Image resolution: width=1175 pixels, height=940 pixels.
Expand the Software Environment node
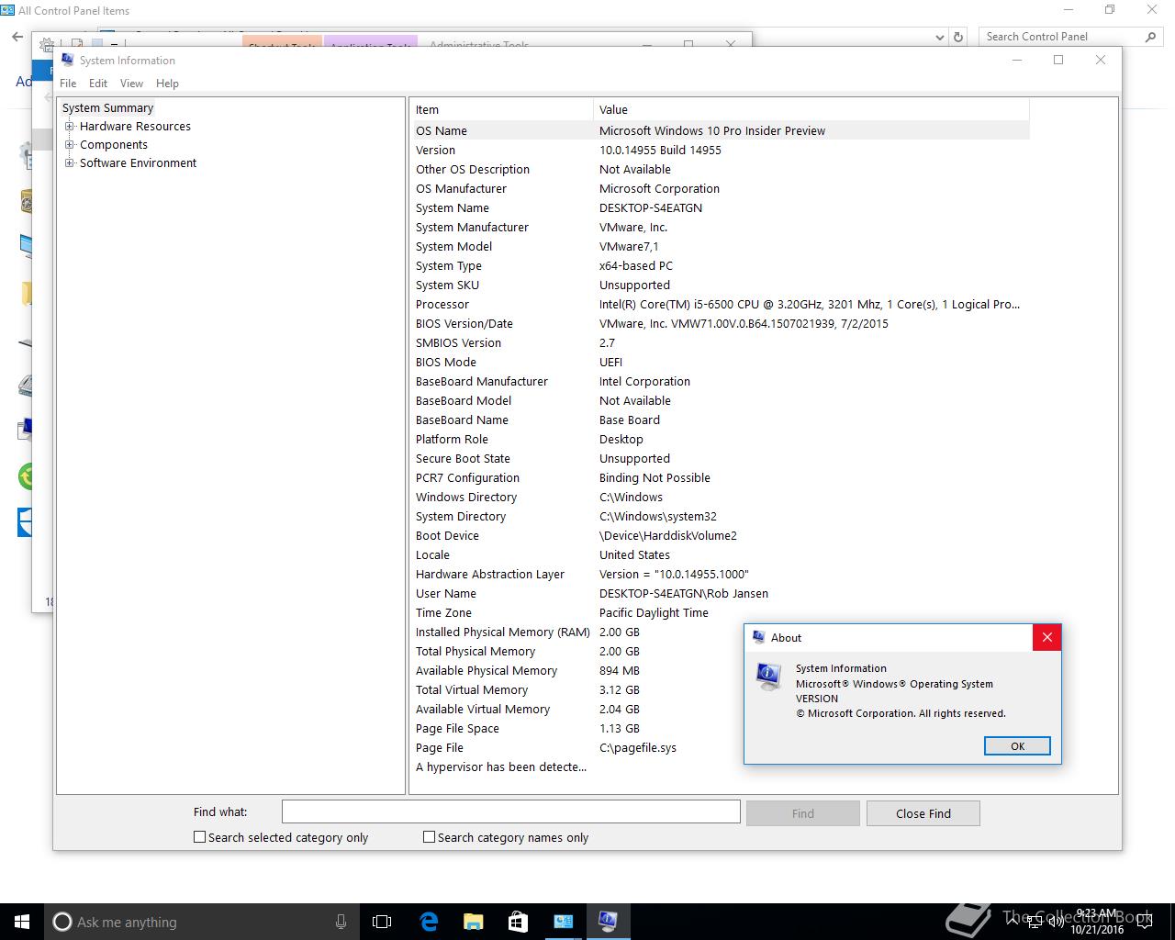click(x=70, y=163)
